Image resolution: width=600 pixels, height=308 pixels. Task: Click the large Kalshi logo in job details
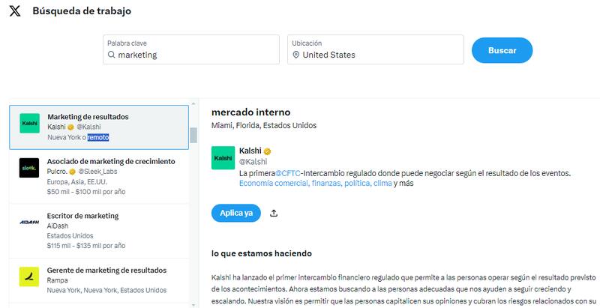(222, 157)
